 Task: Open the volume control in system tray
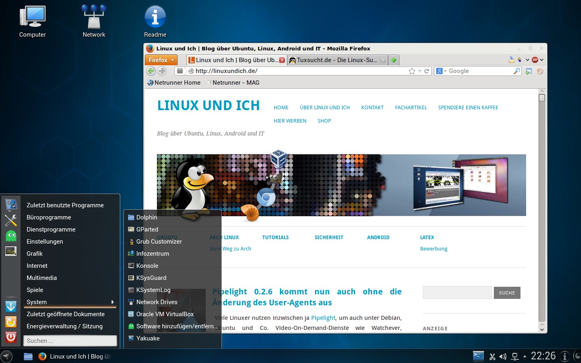[503, 357]
